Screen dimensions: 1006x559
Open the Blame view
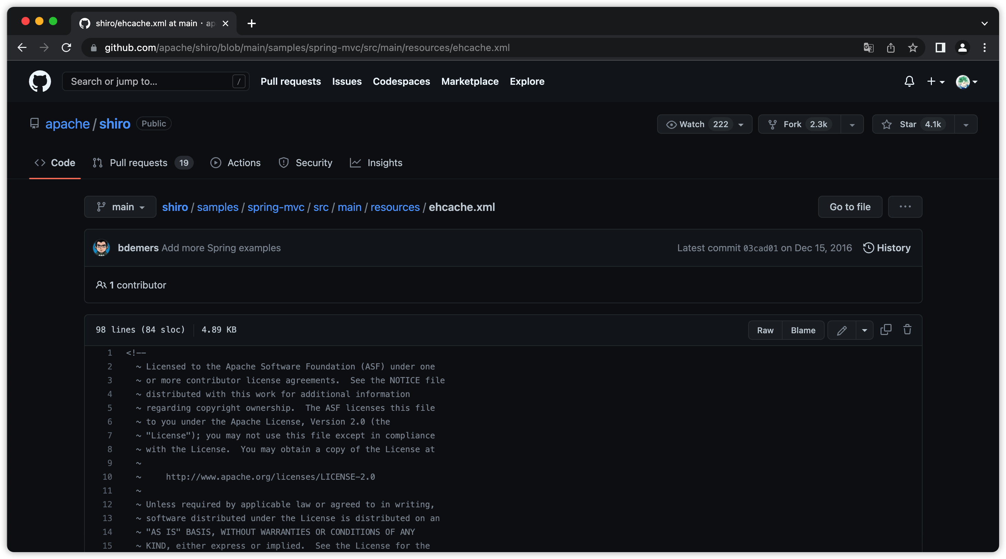tap(803, 330)
